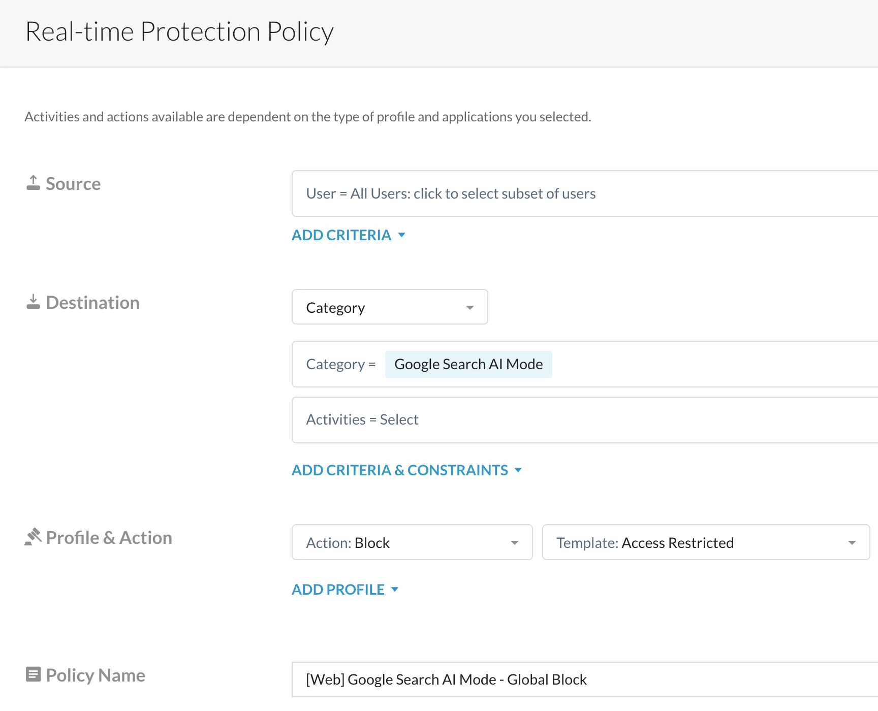
Task: Click the Source upload icon
Action: [33, 183]
